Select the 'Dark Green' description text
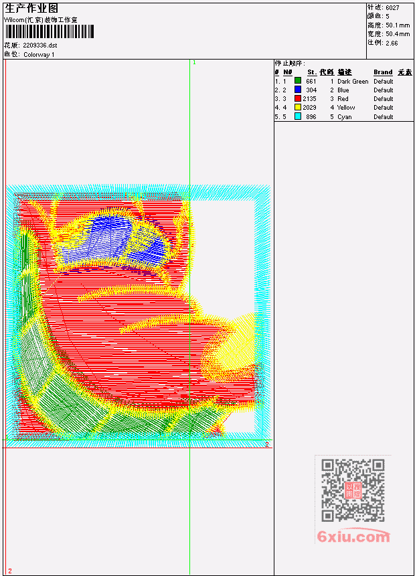The width and height of the screenshot is (415, 576). tap(353, 81)
